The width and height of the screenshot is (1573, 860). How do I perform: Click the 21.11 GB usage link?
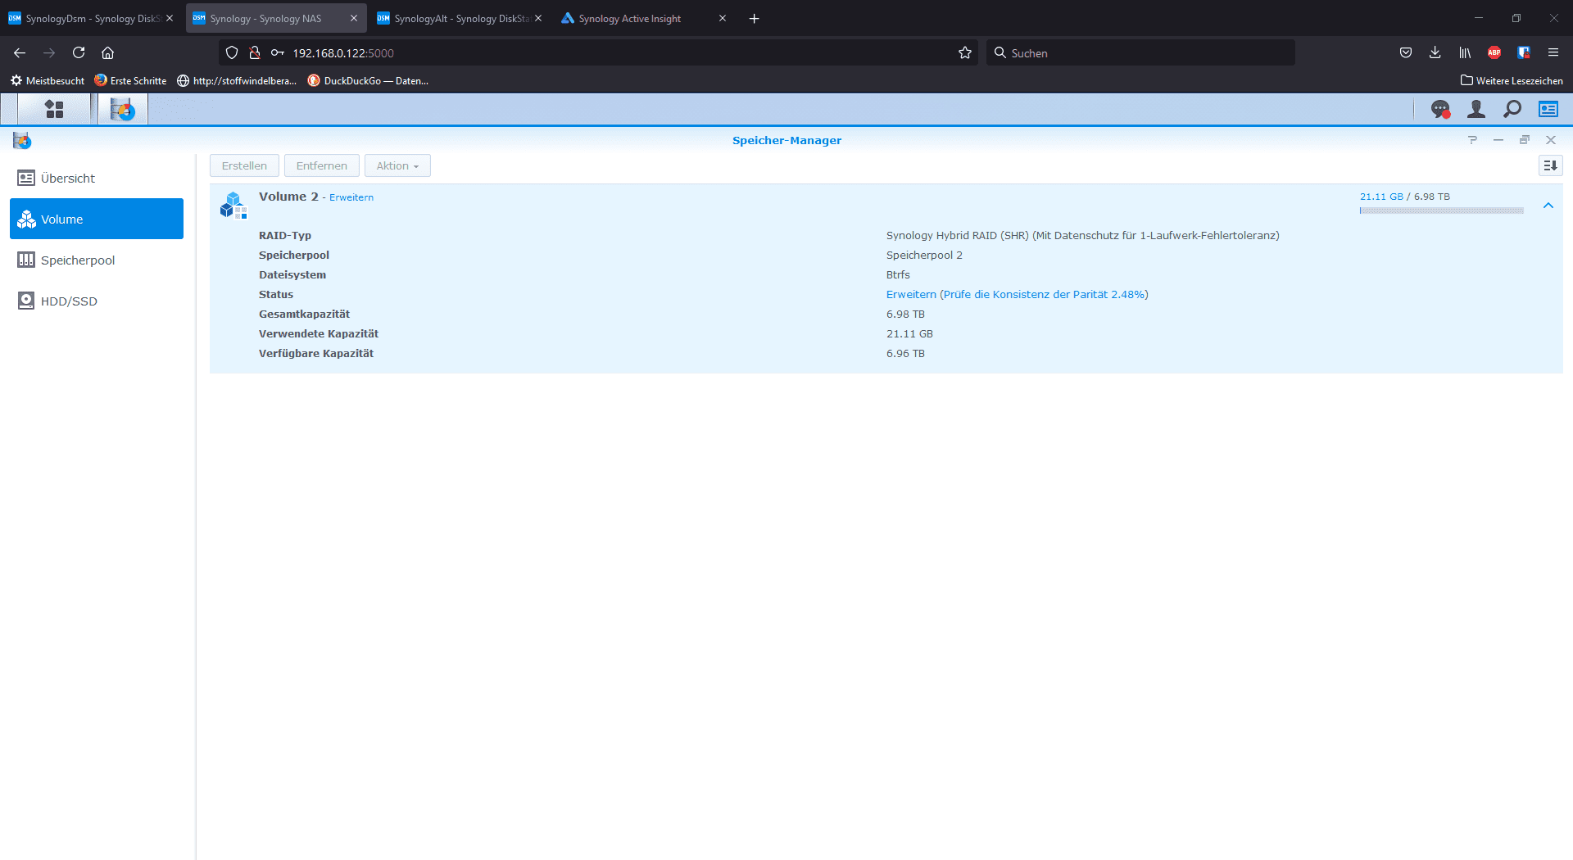(1381, 197)
